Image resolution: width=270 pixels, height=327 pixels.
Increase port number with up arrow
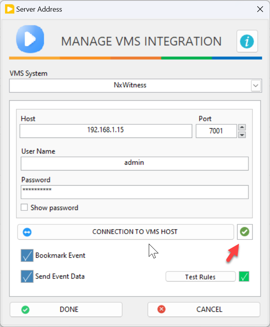242,127
